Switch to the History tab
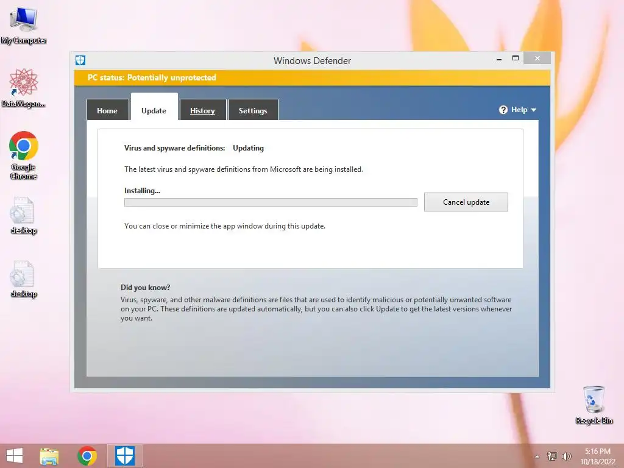This screenshot has height=468, width=624. [202, 110]
